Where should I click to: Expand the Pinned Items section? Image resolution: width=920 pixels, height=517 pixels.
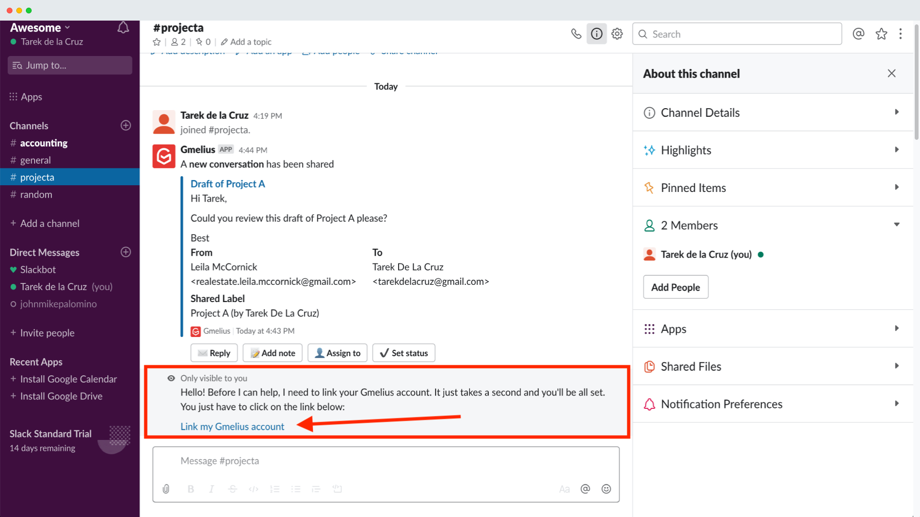(x=772, y=188)
